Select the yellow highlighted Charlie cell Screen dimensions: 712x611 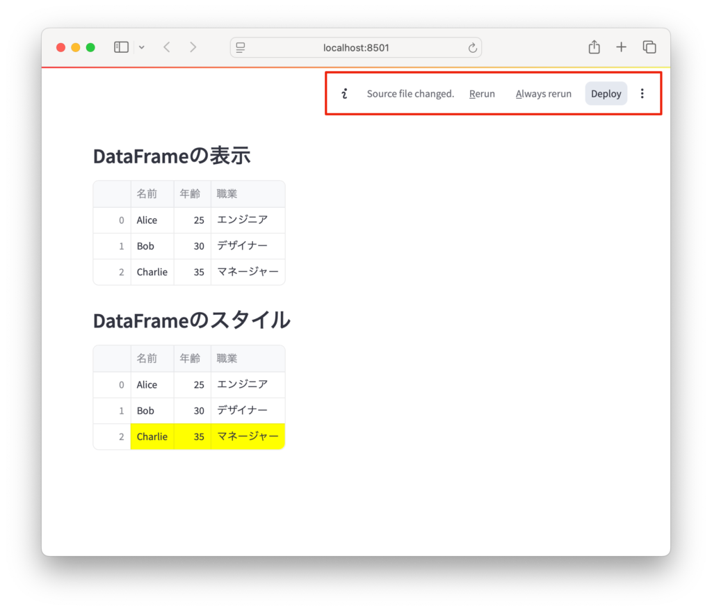pyautogui.click(x=152, y=437)
